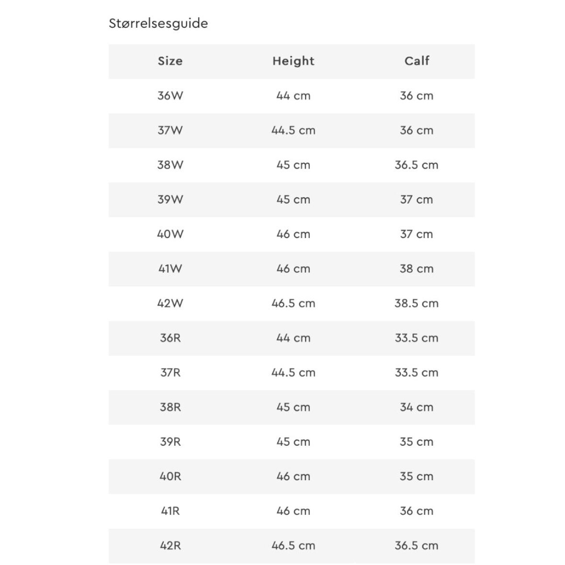This screenshot has width=565, height=565.
Task: Select the 36W size cell
Action: point(170,96)
